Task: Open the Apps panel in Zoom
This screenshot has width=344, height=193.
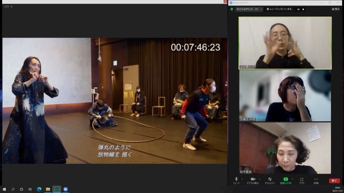Action: point(302,180)
